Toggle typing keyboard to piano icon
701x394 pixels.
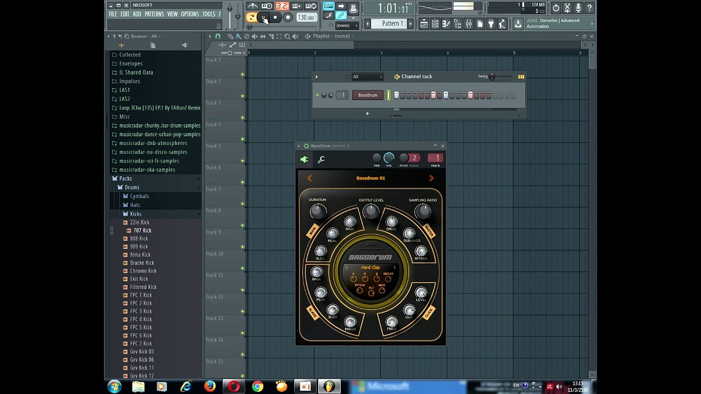(x=329, y=7)
